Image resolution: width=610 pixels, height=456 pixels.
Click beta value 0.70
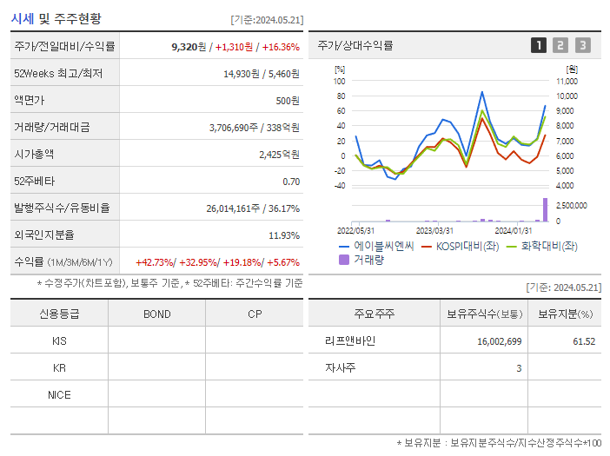(x=291, y=182)
